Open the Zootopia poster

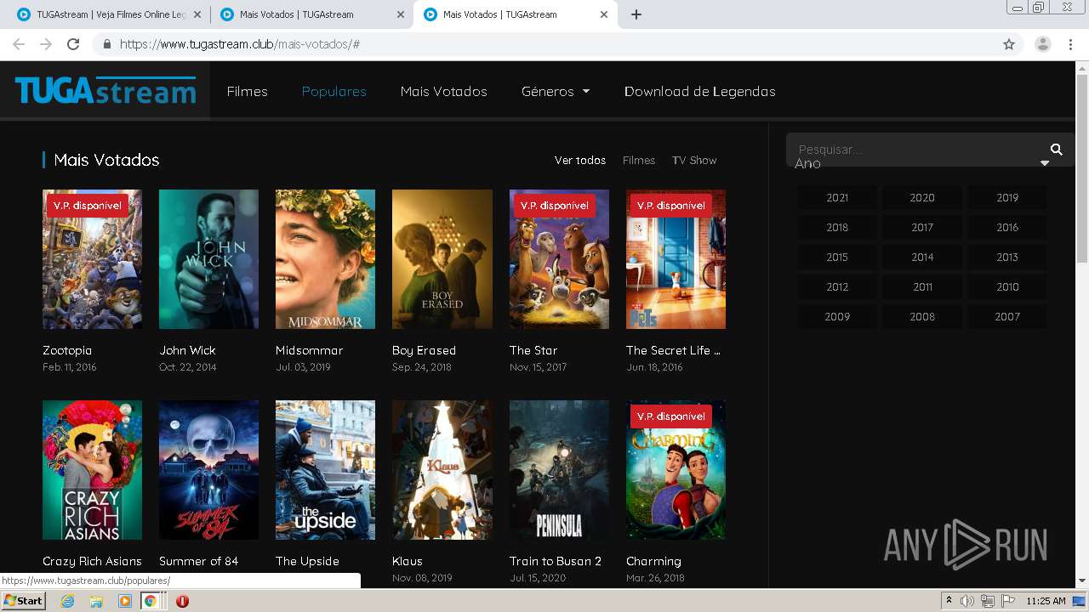(92, 259)
